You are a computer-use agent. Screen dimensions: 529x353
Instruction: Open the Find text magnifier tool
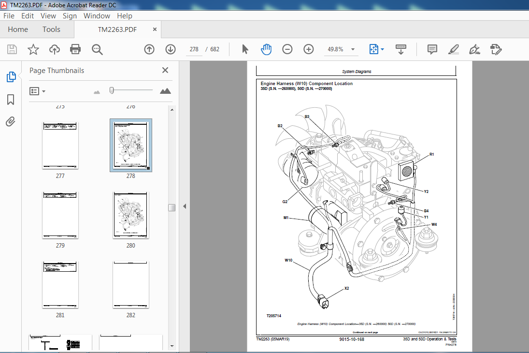point(97,49)
